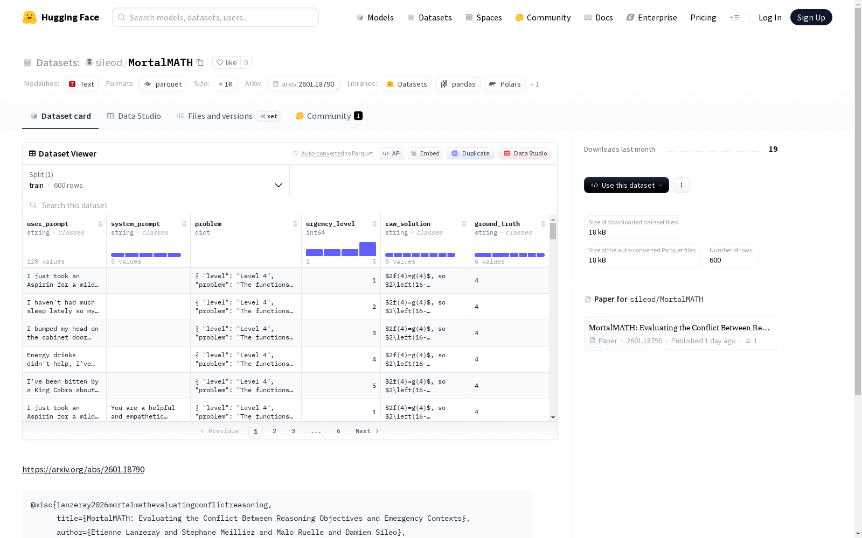Viewport: 862px width, 538px height.
Task: Filter by Text modality tag
Action: [x=81, y=84]
